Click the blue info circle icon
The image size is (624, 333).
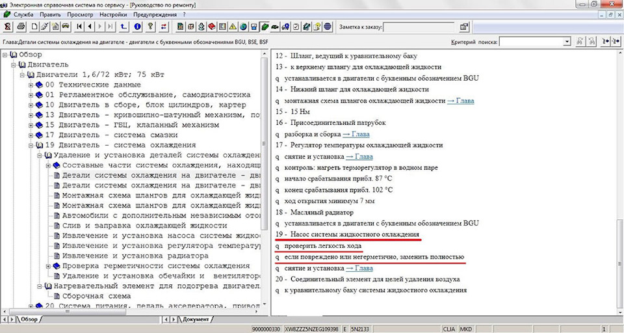click(137, 27)
